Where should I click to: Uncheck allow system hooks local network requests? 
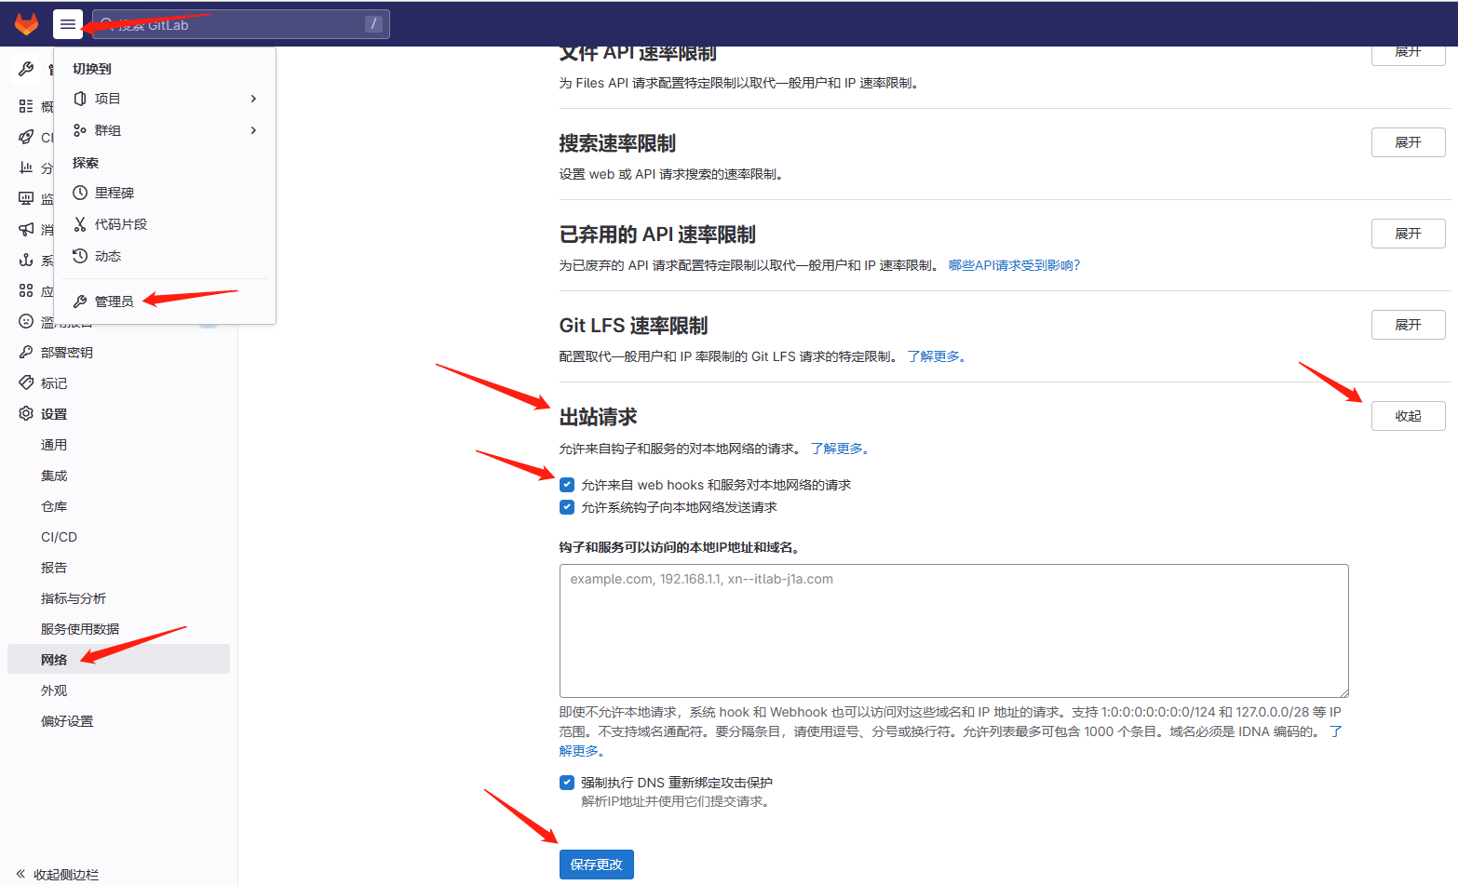coord(567,507)
